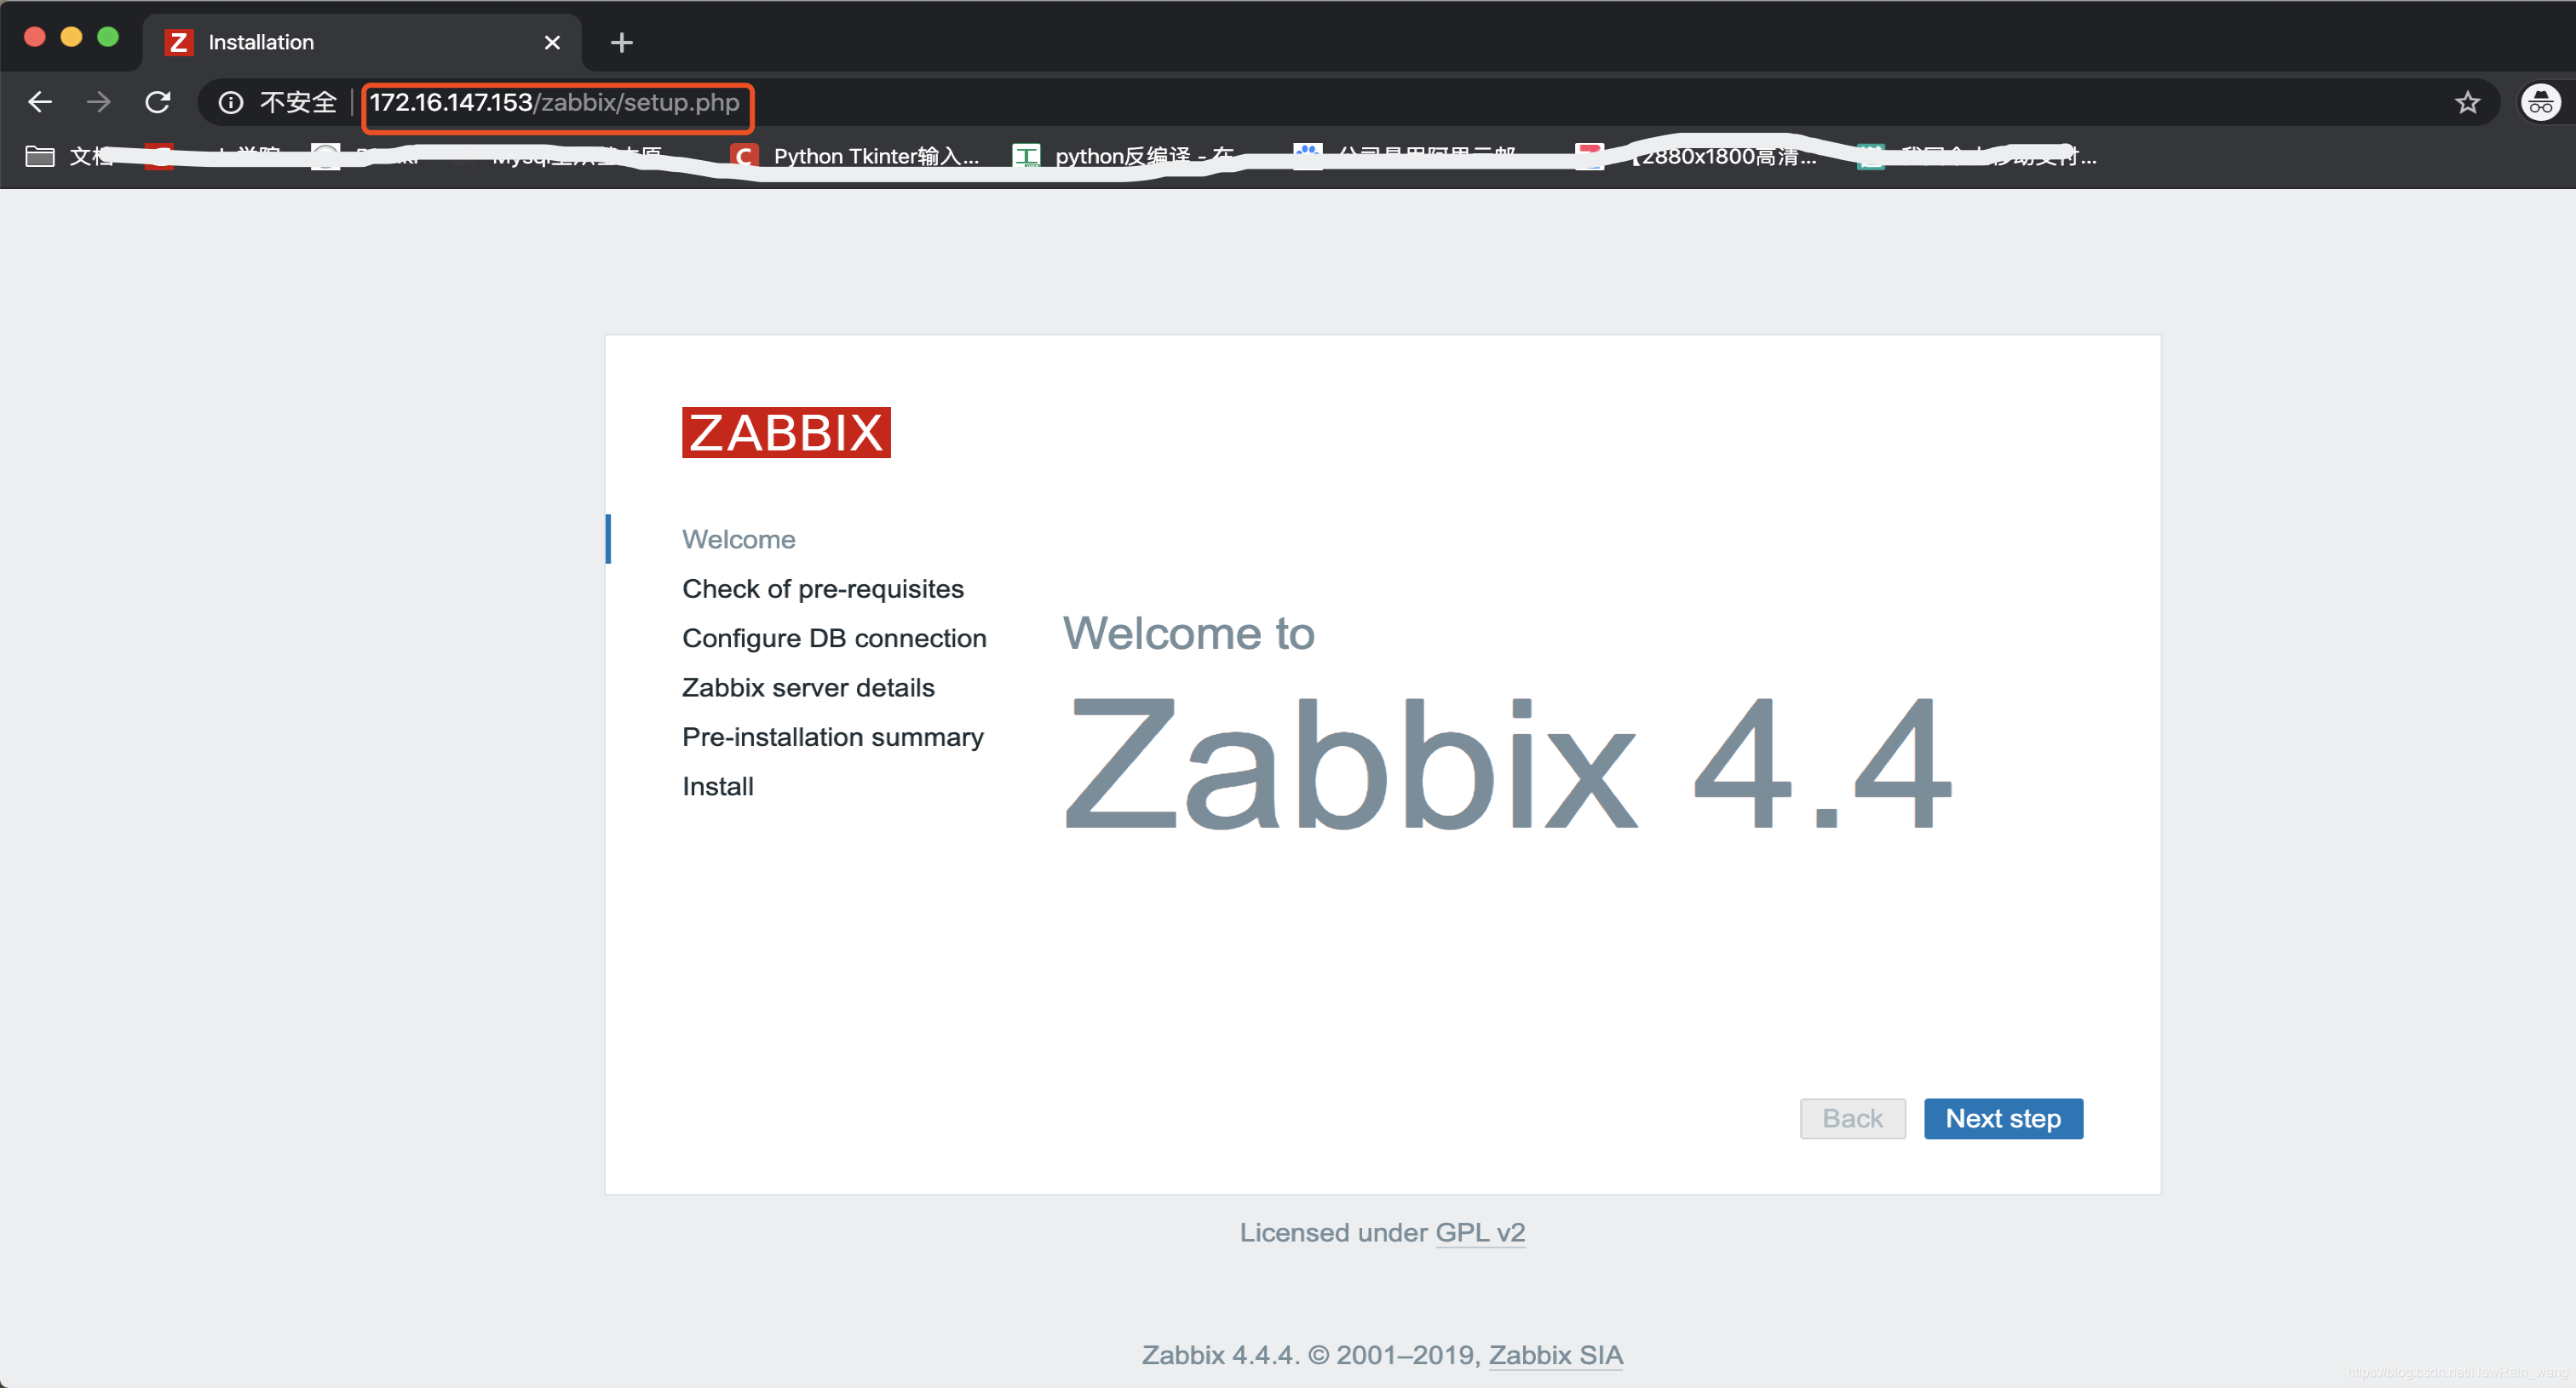Open the not-secure site info icon

coord(231,102)
